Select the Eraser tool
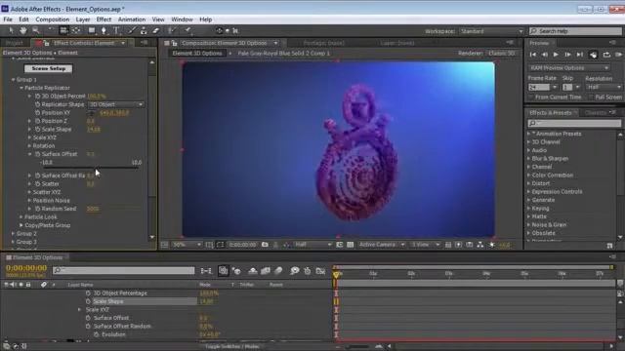 pyautogui.click(x=156, y=30)
